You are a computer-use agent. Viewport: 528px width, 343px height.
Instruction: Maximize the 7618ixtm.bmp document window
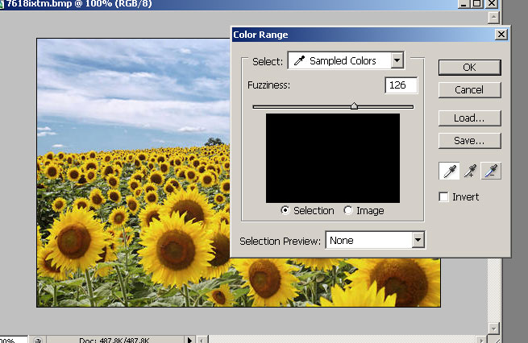(x=477, y=4)
